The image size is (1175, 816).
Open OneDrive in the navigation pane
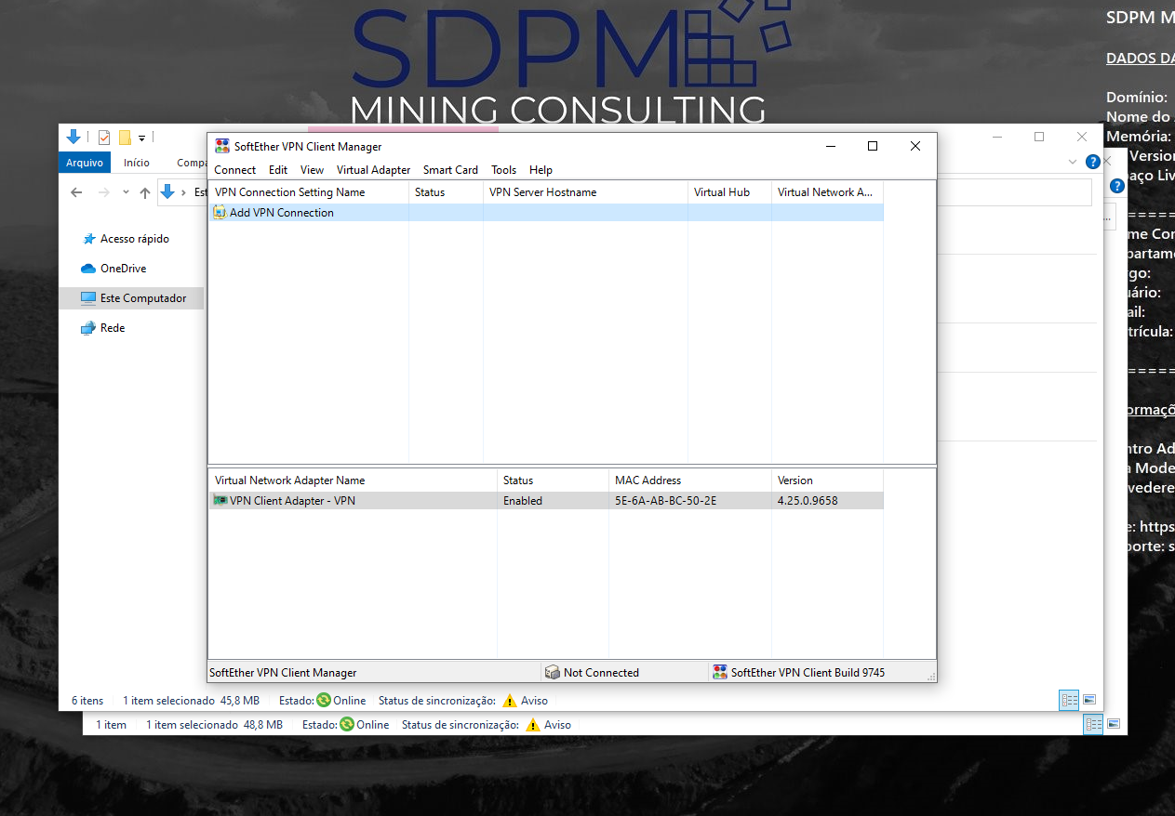pyautogui.click(x=122, y=269)
